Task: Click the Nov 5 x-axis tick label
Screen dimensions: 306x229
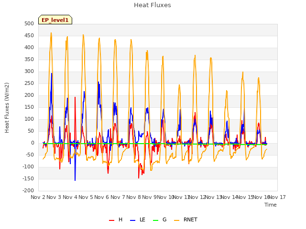Action: tap(86, 197)
